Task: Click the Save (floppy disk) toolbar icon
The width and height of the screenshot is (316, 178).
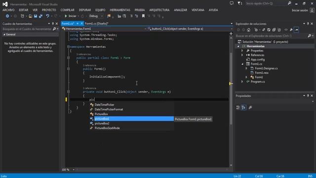Action: [36, 16]
